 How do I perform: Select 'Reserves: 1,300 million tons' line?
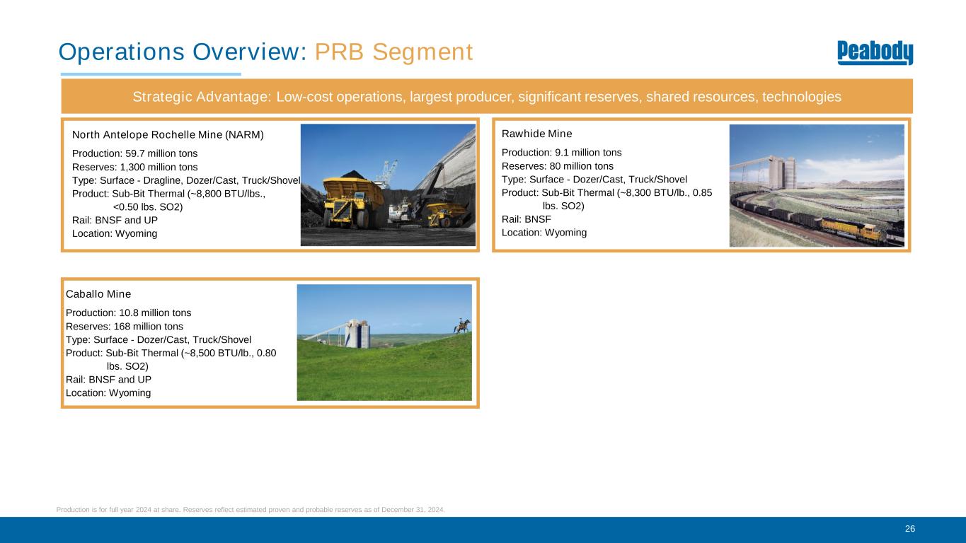click(x=135, y=167)
